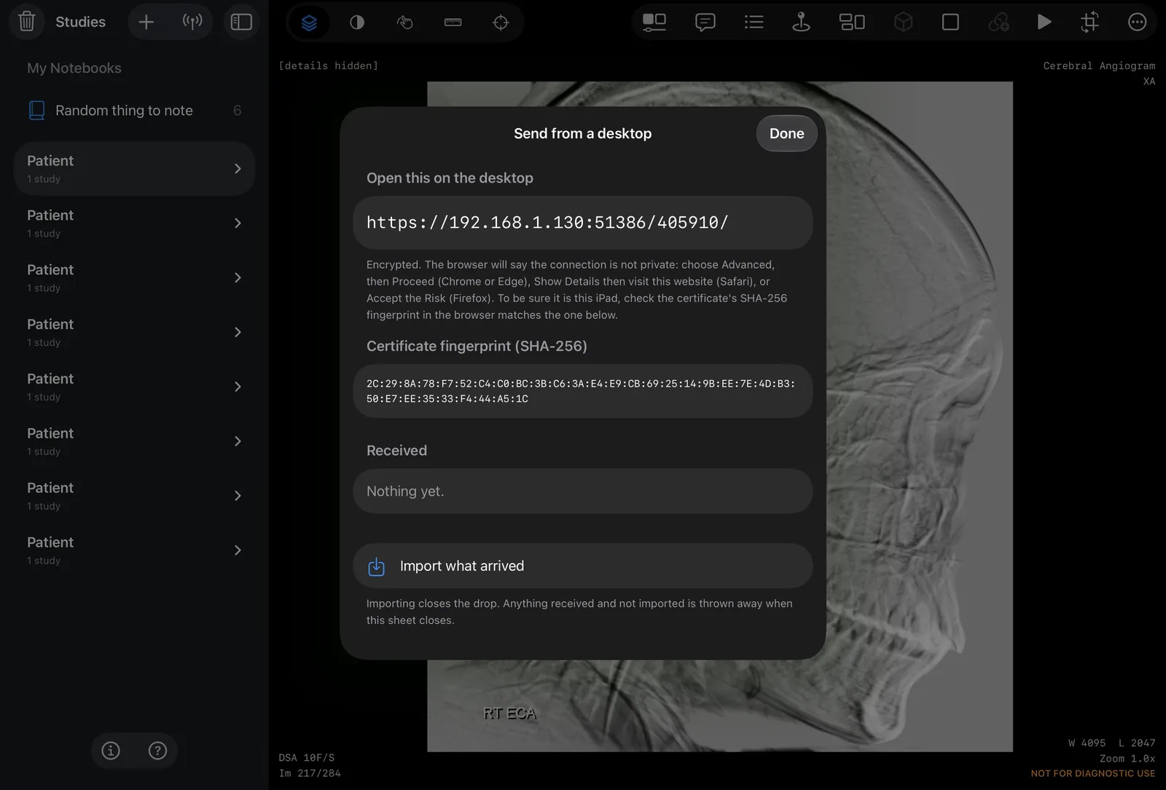
Task: Select the ruler measurement tool
Action: coord(453,23)
